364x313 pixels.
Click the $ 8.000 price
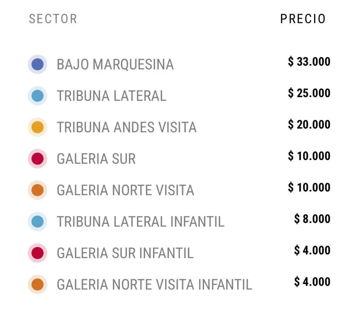[x=312, y=219]
